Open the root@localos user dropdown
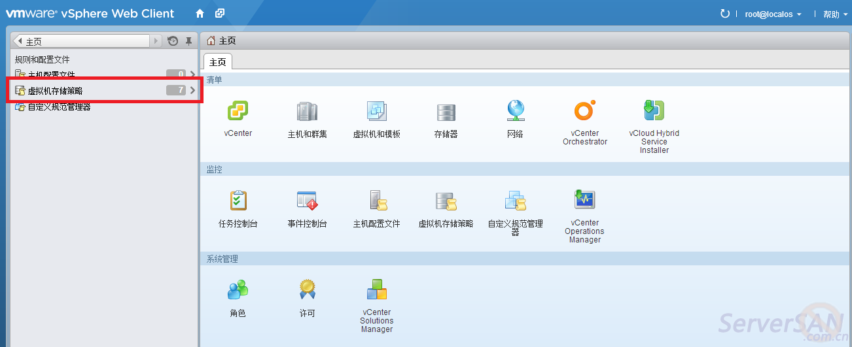This screenshot has width=852, height=347. pos(773,14)
